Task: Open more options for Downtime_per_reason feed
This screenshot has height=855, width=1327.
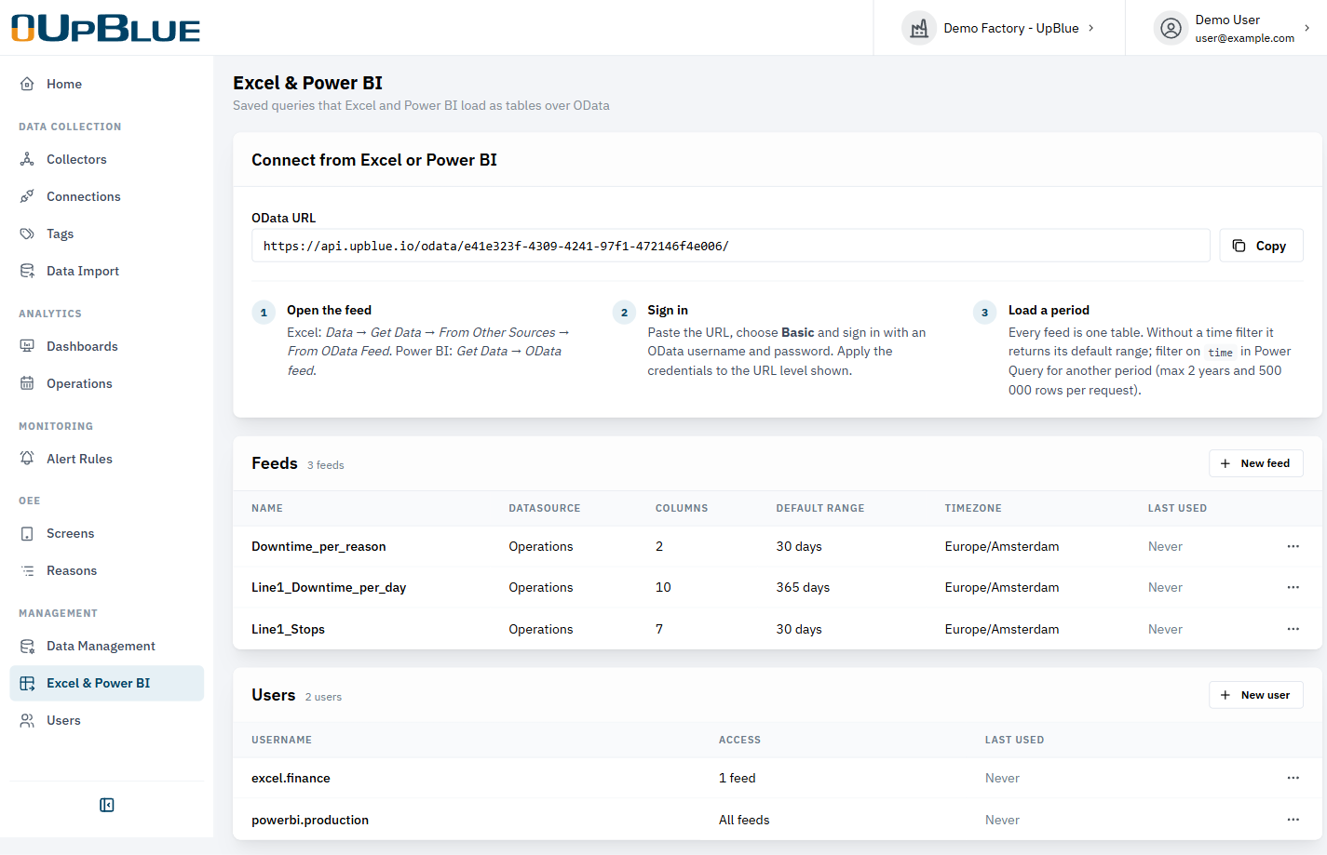Action: click(x=1293, y=546)
